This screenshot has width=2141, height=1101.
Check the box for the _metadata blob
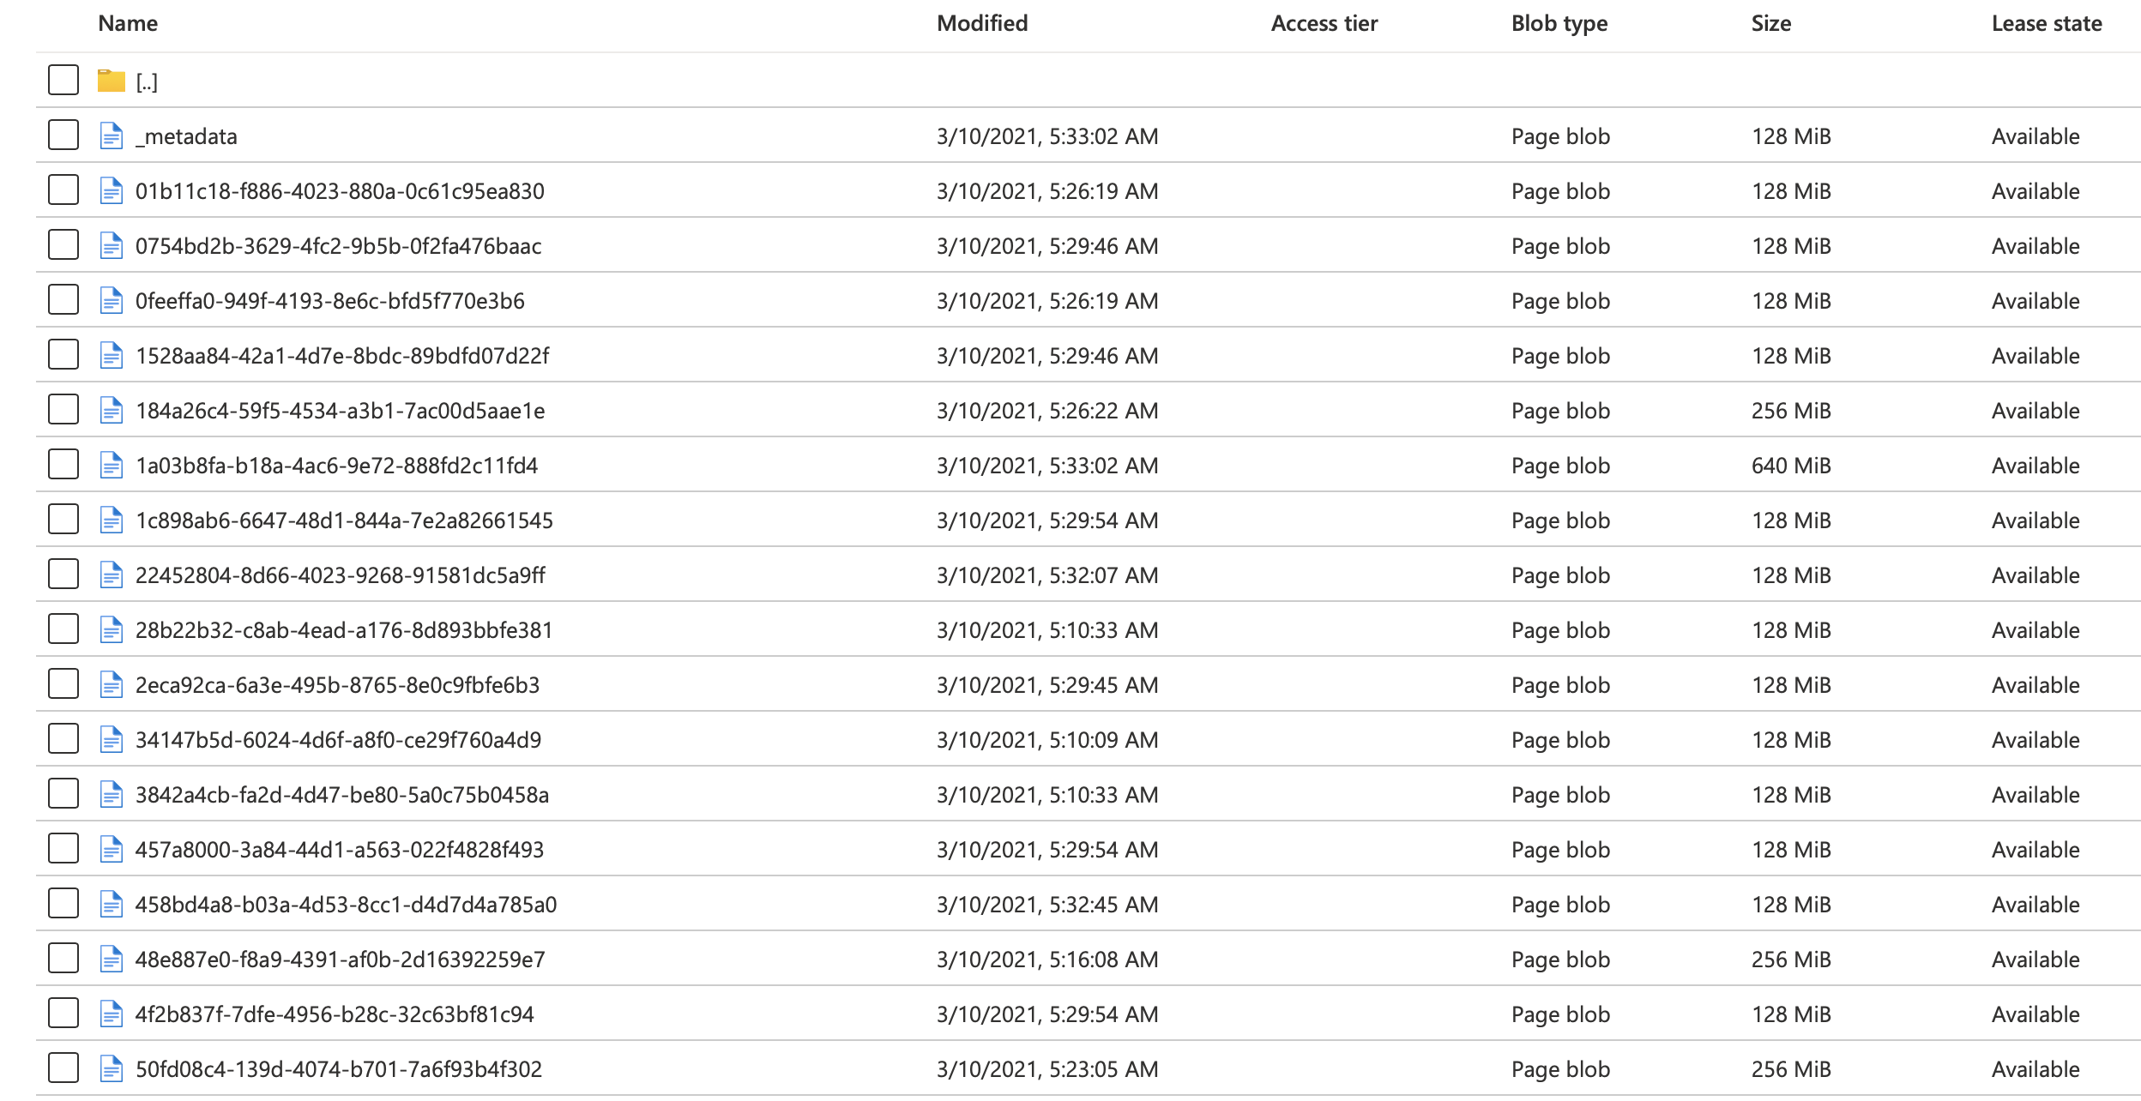pos(63,135)
